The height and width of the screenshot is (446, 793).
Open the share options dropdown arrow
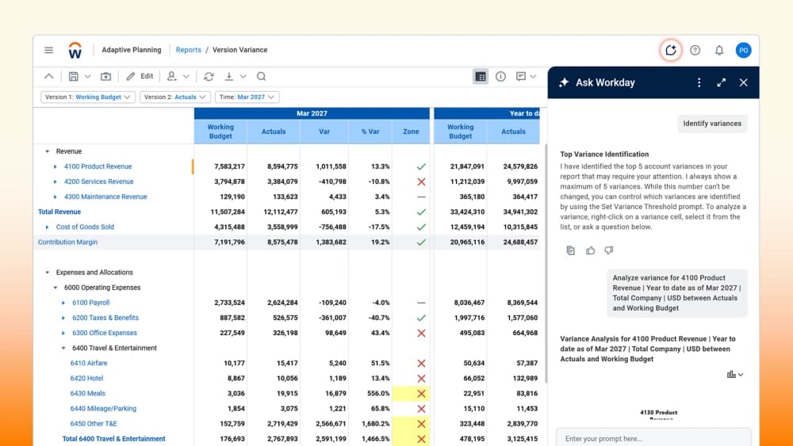coord(186,76)
